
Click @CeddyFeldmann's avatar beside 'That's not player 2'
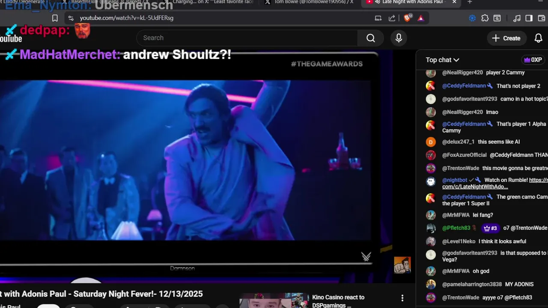coord(431,86)
